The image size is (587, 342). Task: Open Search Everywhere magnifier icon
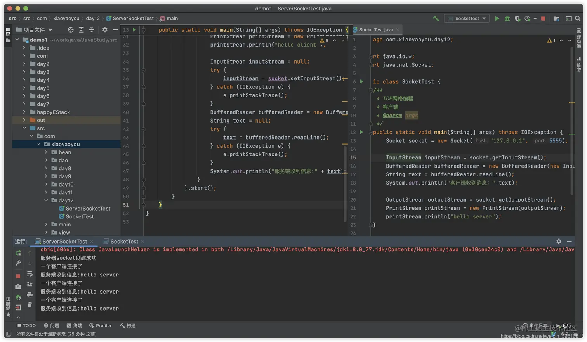pos(578,19)
